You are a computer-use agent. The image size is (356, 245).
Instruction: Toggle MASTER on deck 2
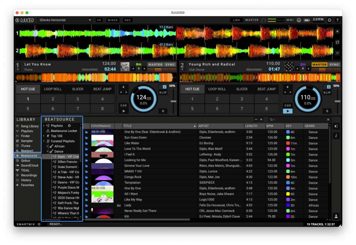click(319, 64)
